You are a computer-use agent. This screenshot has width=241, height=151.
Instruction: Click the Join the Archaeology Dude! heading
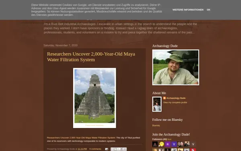pos(171,134)
